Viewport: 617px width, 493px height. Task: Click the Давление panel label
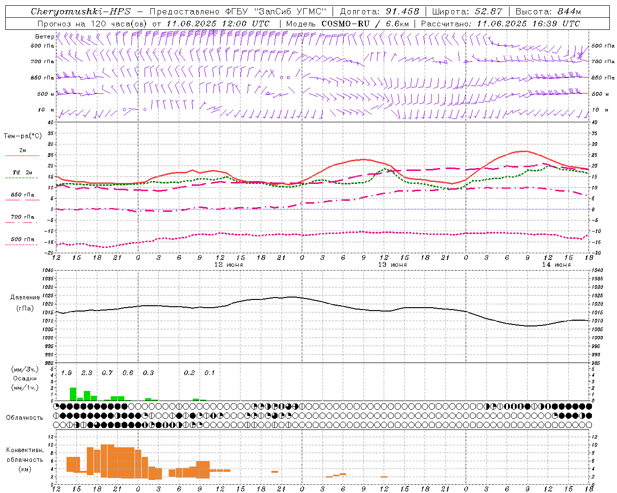tap(25, 298)
